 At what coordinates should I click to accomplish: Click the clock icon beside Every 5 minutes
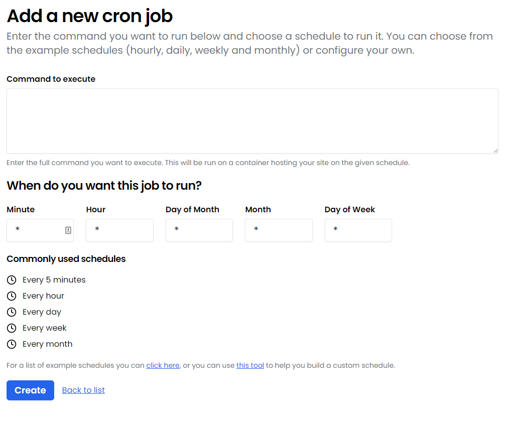(x=12, y=279)
